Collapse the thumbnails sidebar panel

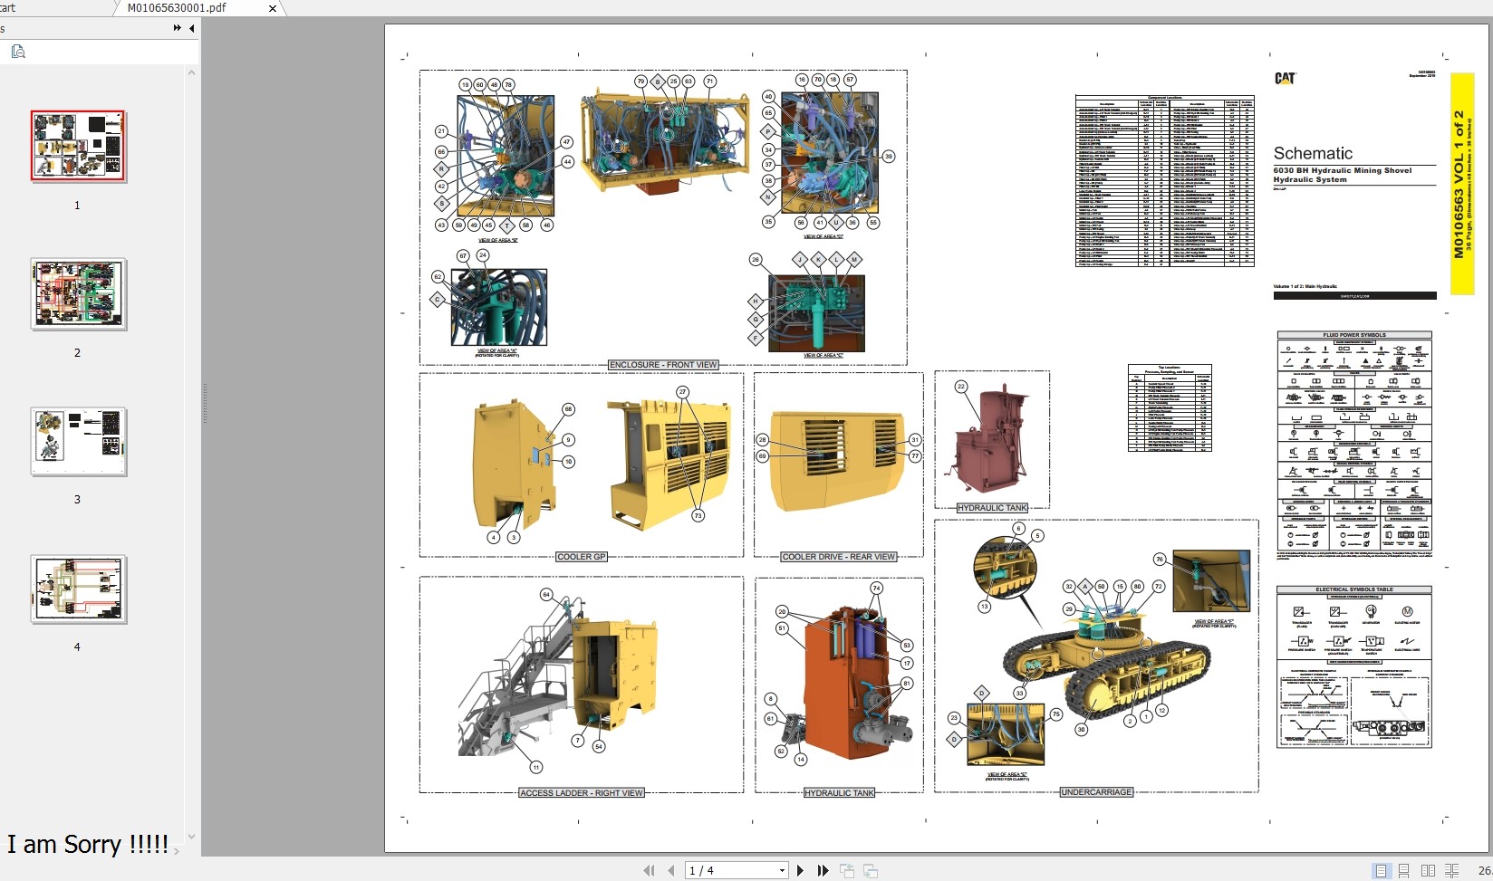coord(191,28)
